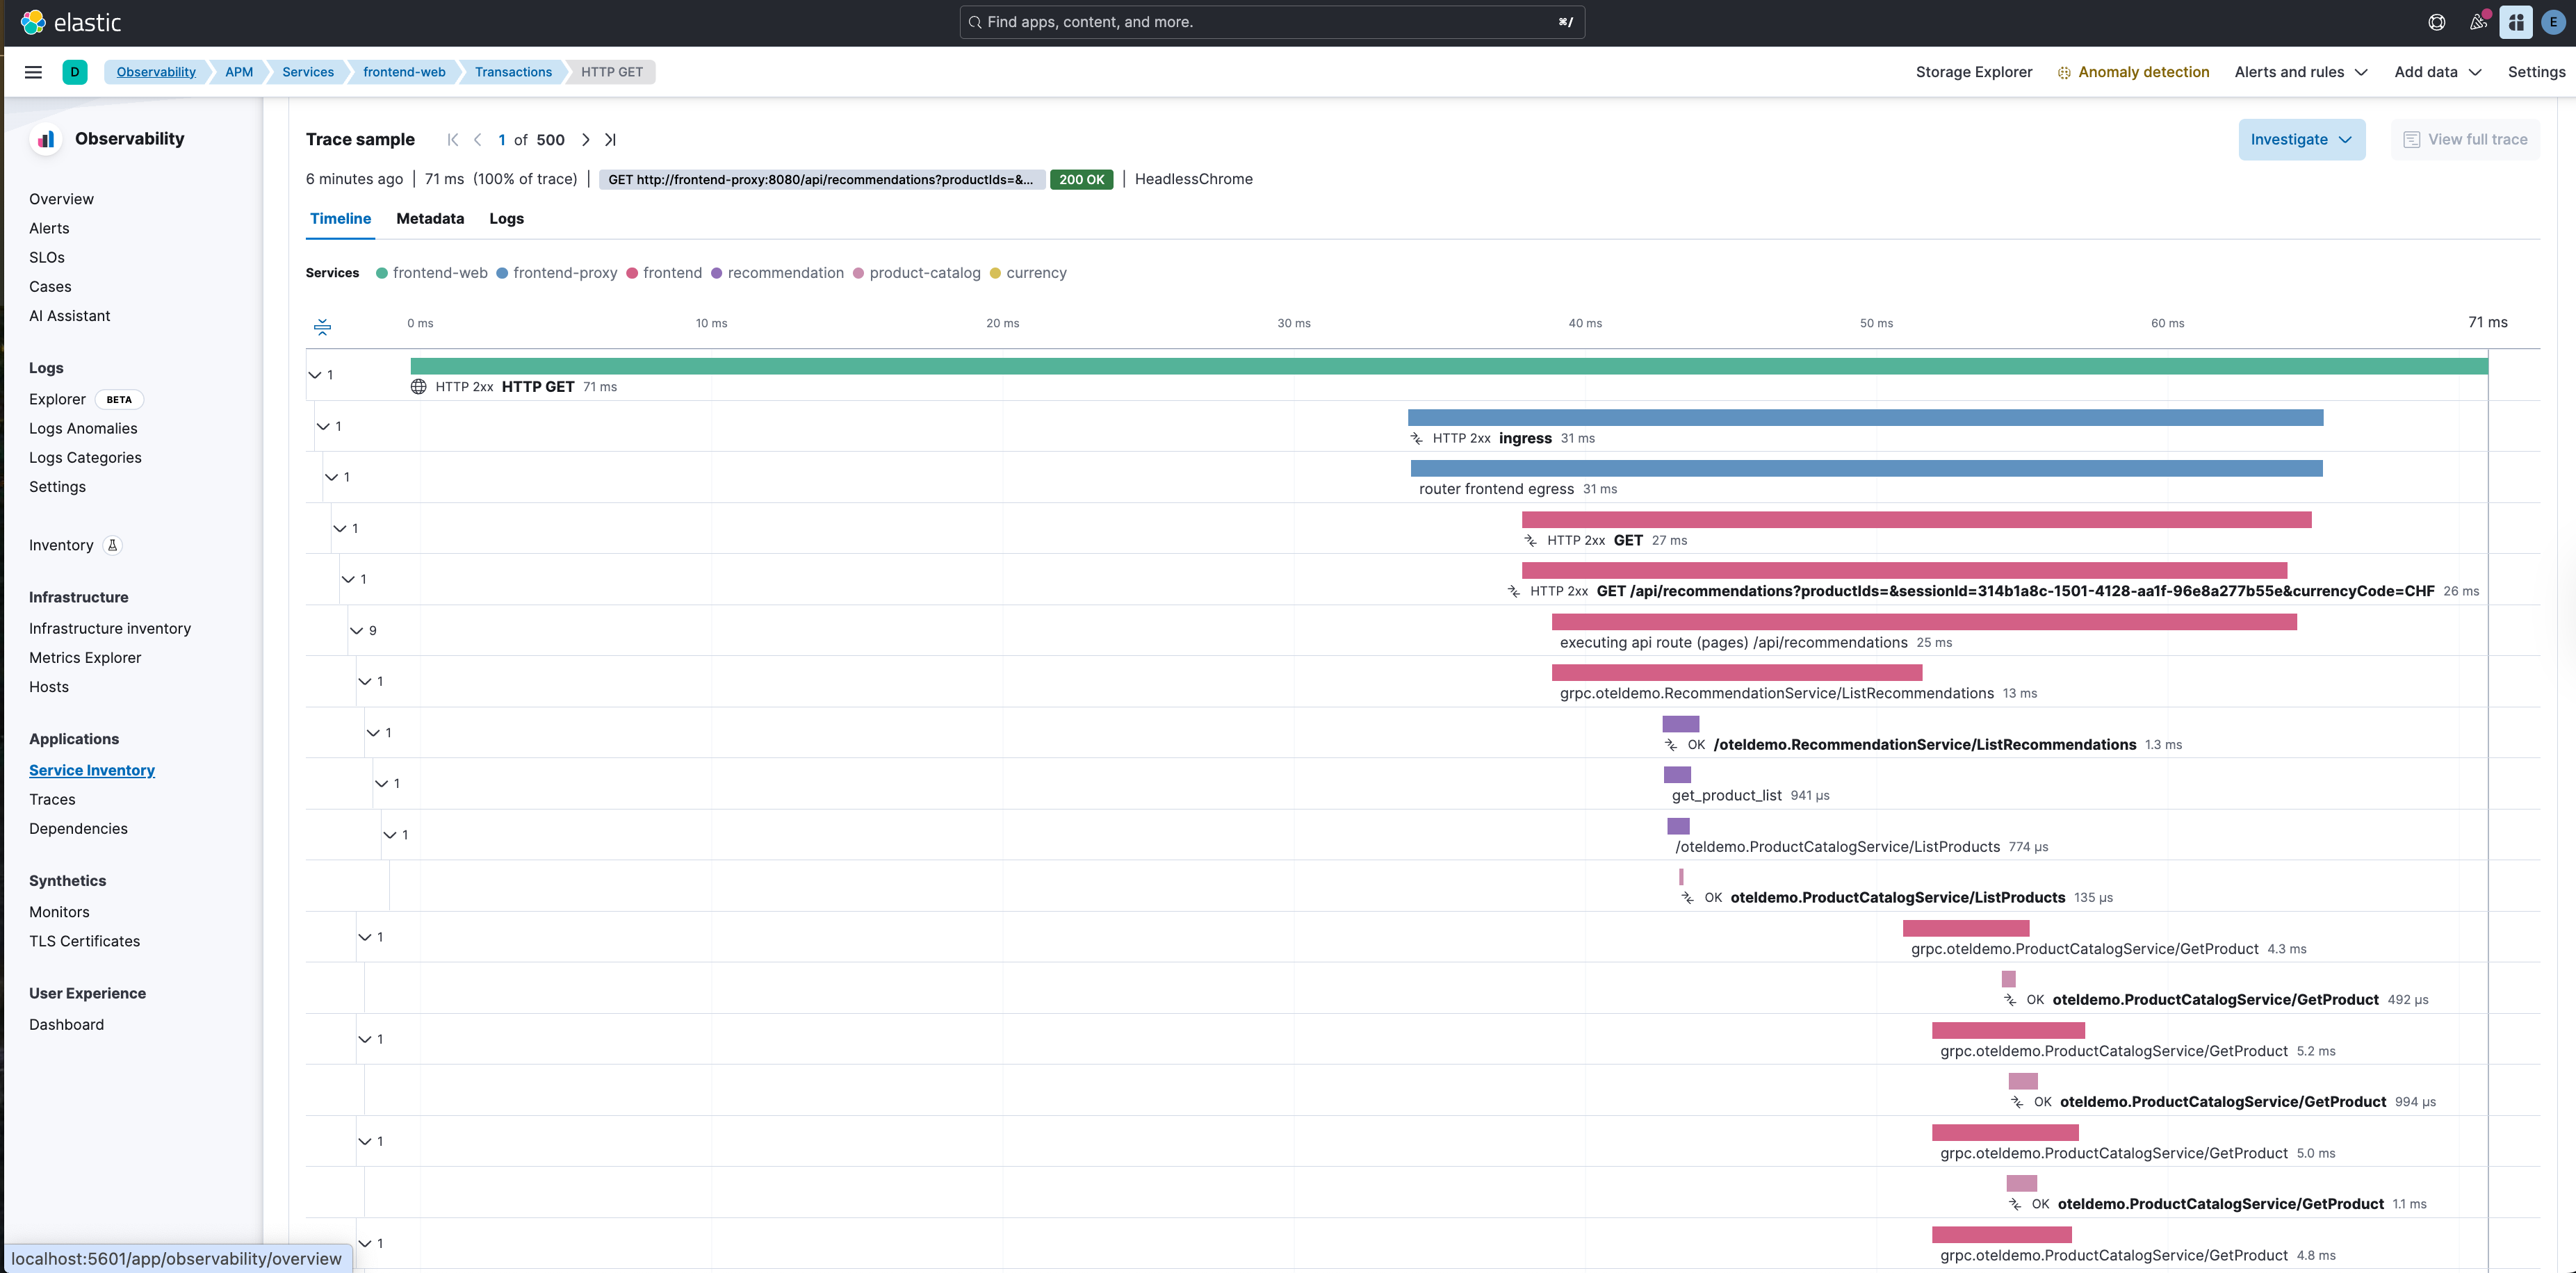Collapse the span group with 9 children
Image resolution: width=2576 pixels, height=1273 pixels.
point(356,631)
